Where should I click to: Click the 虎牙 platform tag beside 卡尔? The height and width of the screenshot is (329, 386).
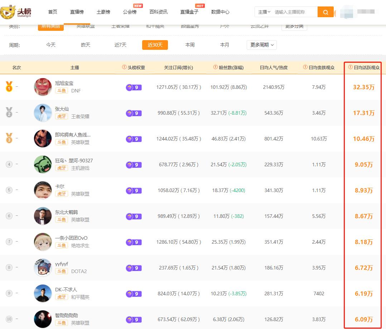tap(61, 194)
